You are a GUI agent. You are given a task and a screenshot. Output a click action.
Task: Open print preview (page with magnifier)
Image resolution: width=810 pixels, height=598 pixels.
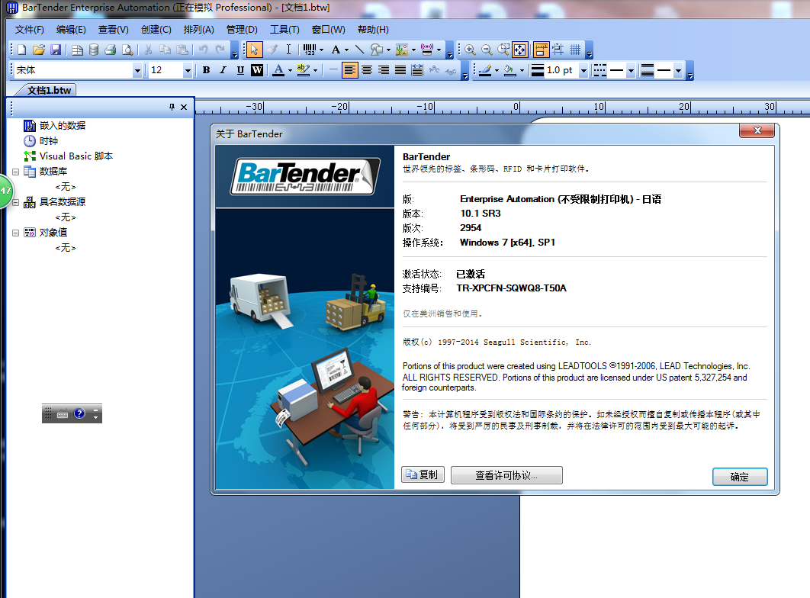point(127,50)
